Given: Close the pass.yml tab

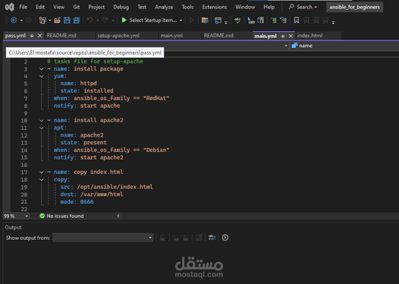Looking at the screenshot, I should tap(39, 36).
